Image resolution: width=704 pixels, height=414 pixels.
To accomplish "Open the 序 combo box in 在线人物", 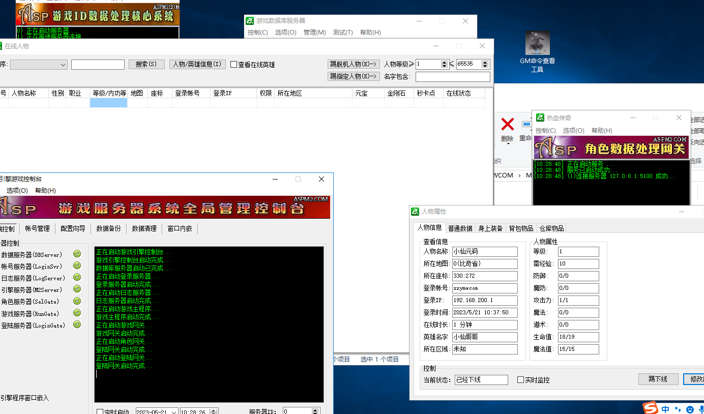I will tap(39, 65).
